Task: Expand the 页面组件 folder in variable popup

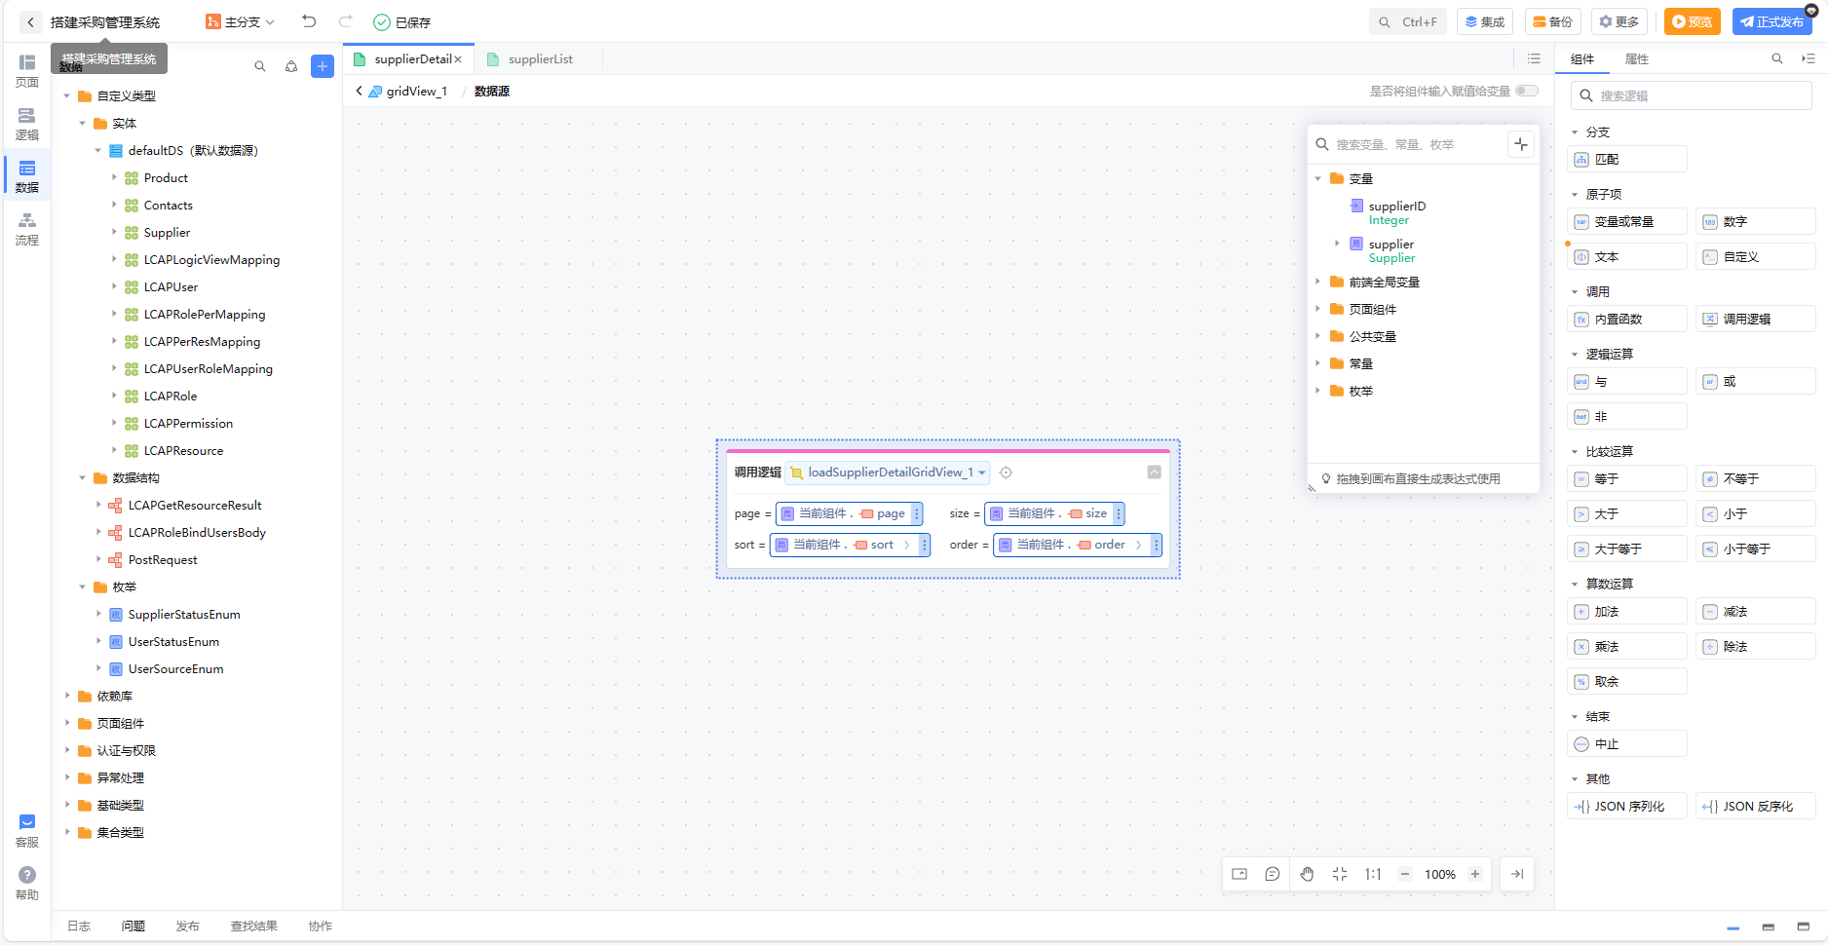Action: (x=1317, y=309)
